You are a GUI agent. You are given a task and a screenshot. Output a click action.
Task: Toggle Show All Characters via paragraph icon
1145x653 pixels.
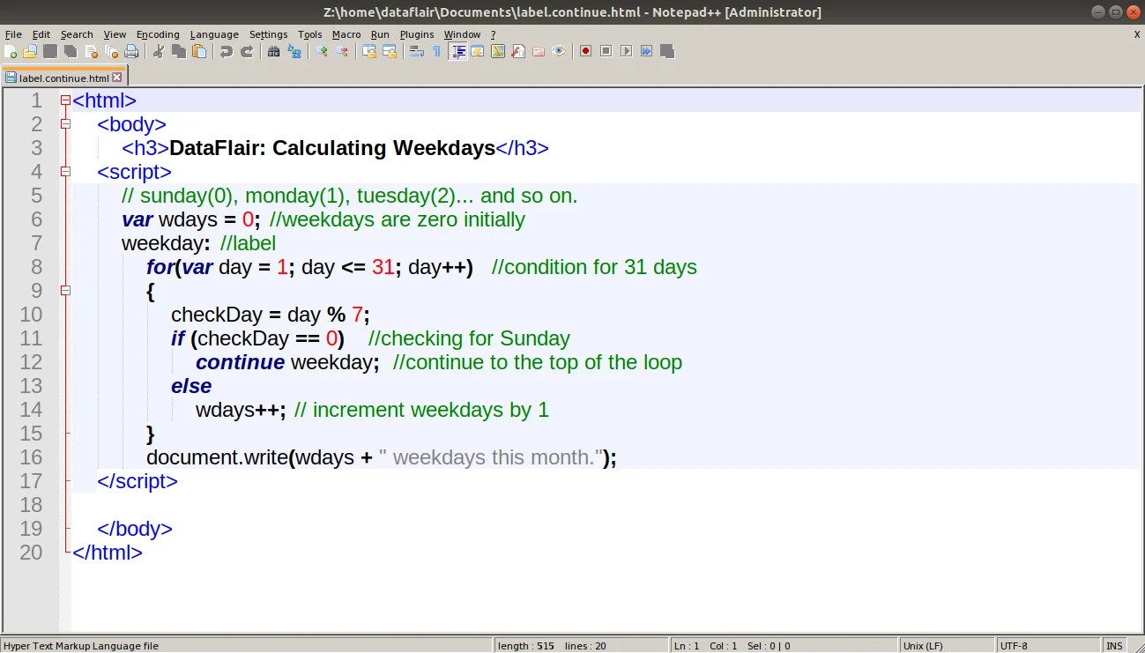[x=435, y=51]
